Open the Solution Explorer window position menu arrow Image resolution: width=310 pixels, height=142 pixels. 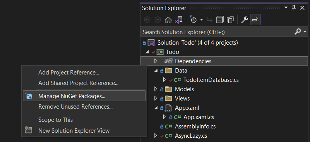[286, 7]
